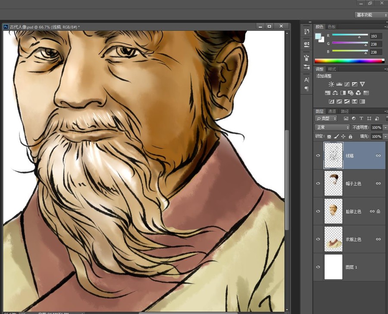Screen dimensions: 388x314
Task: Toggle type layer filter
Action: click(361, 118)
